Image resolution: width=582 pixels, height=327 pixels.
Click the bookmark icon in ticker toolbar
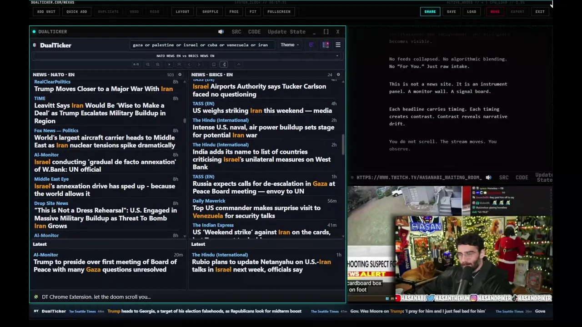click(x=214, y=64)
